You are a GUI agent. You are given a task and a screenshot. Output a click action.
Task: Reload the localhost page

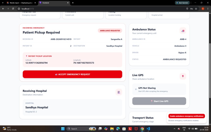click(13, 9)
